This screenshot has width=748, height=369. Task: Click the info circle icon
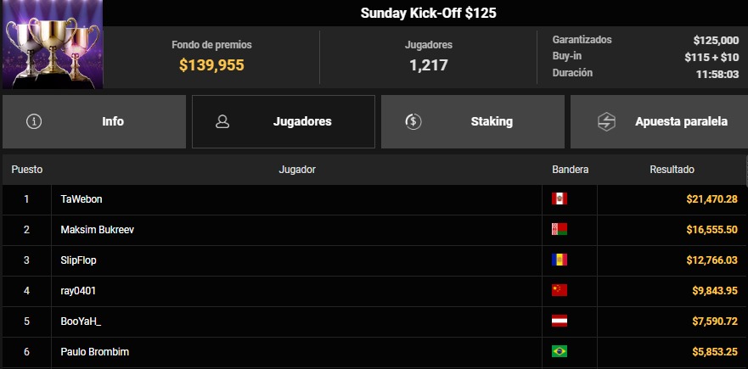pyautogui.click(x=34, y=121)
